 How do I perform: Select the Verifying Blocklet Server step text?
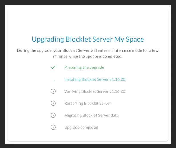point(95,91)
